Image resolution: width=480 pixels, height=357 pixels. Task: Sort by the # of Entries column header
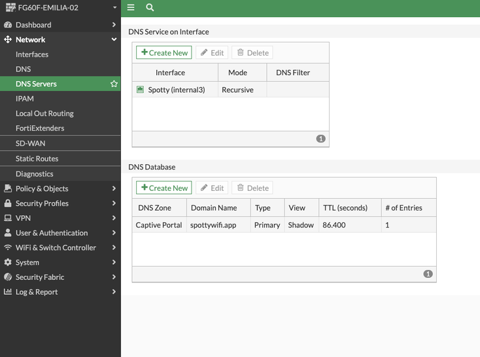click(409, 207)
